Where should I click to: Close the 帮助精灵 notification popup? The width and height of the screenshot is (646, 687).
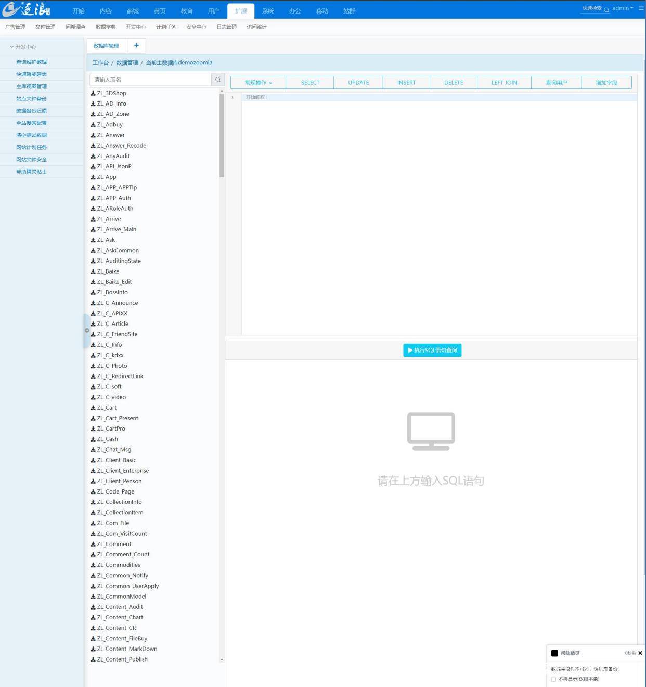640,653
